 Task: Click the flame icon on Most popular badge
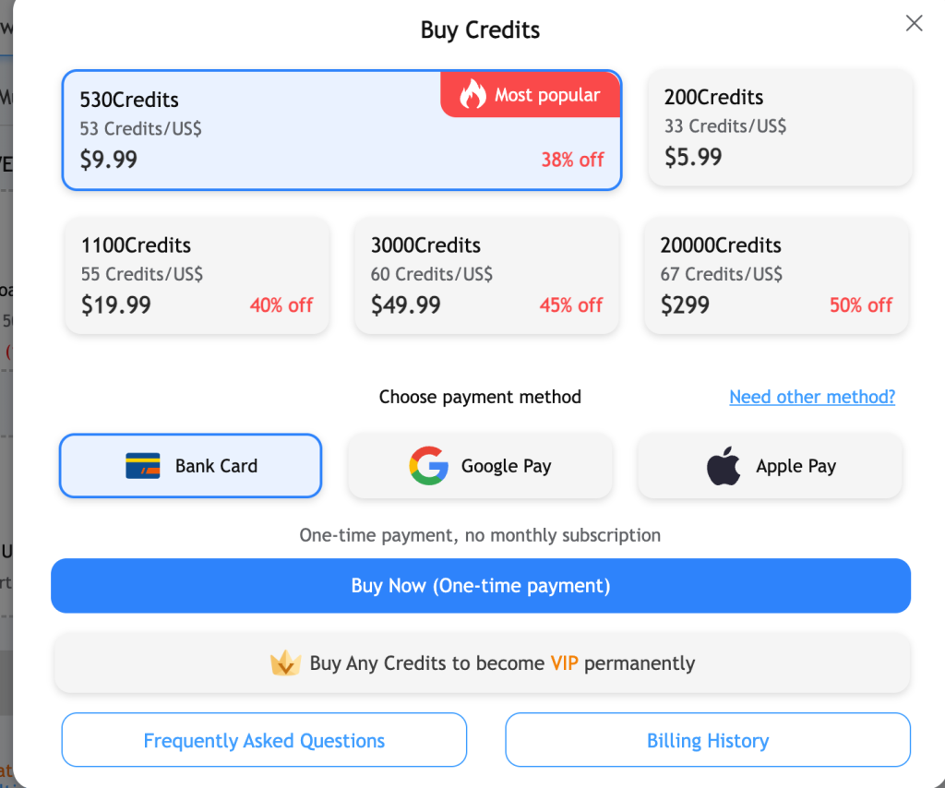coord(472,94)
